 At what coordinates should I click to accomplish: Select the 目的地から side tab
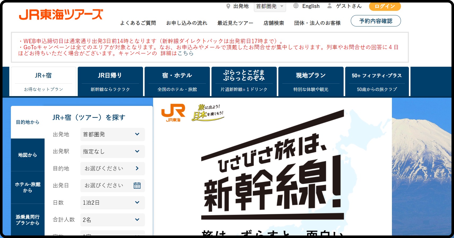click(28, 122)
